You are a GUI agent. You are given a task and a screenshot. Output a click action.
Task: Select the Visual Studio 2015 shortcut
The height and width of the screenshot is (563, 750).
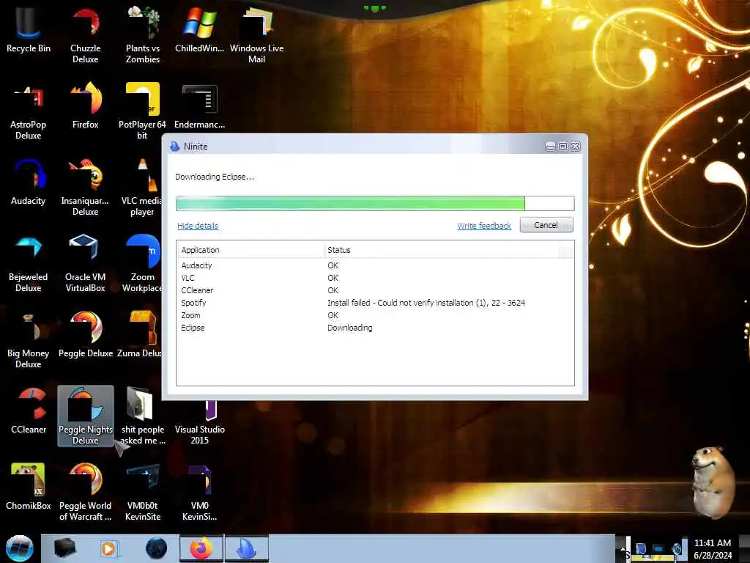199,422
